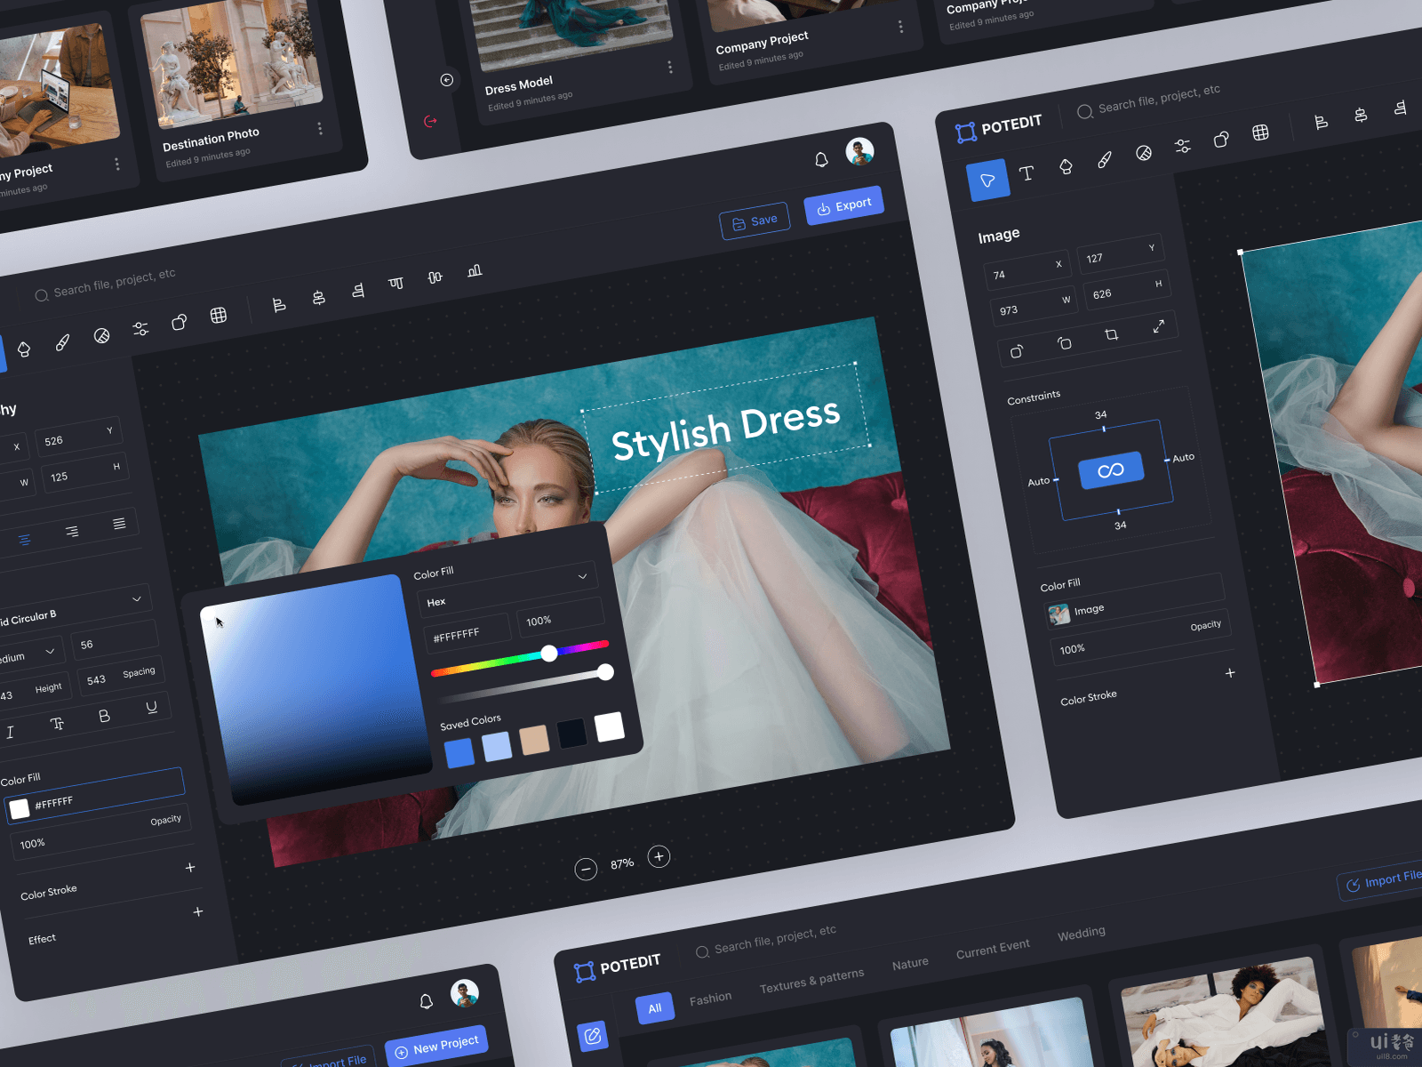Select the text tool in the right editor

click(x=1027, y=173)
